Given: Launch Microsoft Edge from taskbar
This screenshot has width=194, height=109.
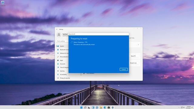Looking at the screenshot, I should coord(105,107).
